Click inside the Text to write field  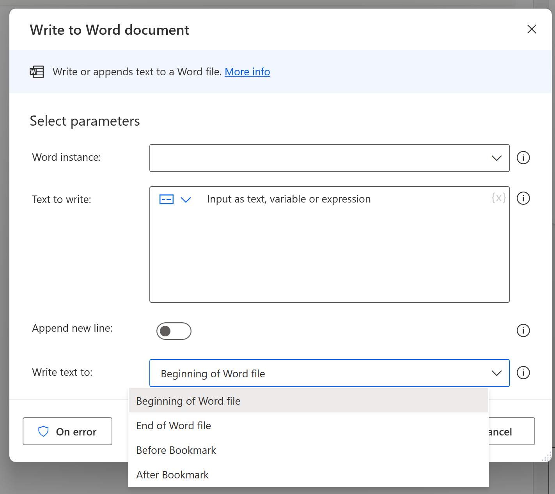pyautogui.click(x=329, y=254)
